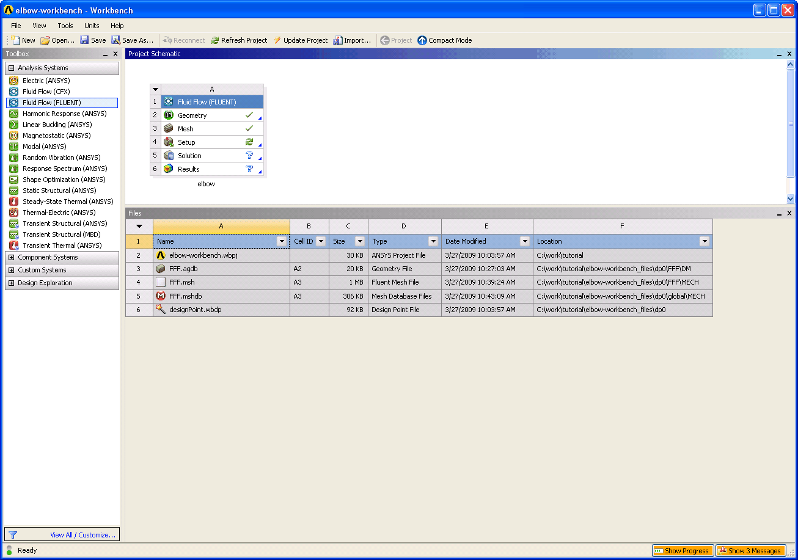798x560 pixels.
Task: Click the Save As toolbar button
Action: click(x=133, y=40)
